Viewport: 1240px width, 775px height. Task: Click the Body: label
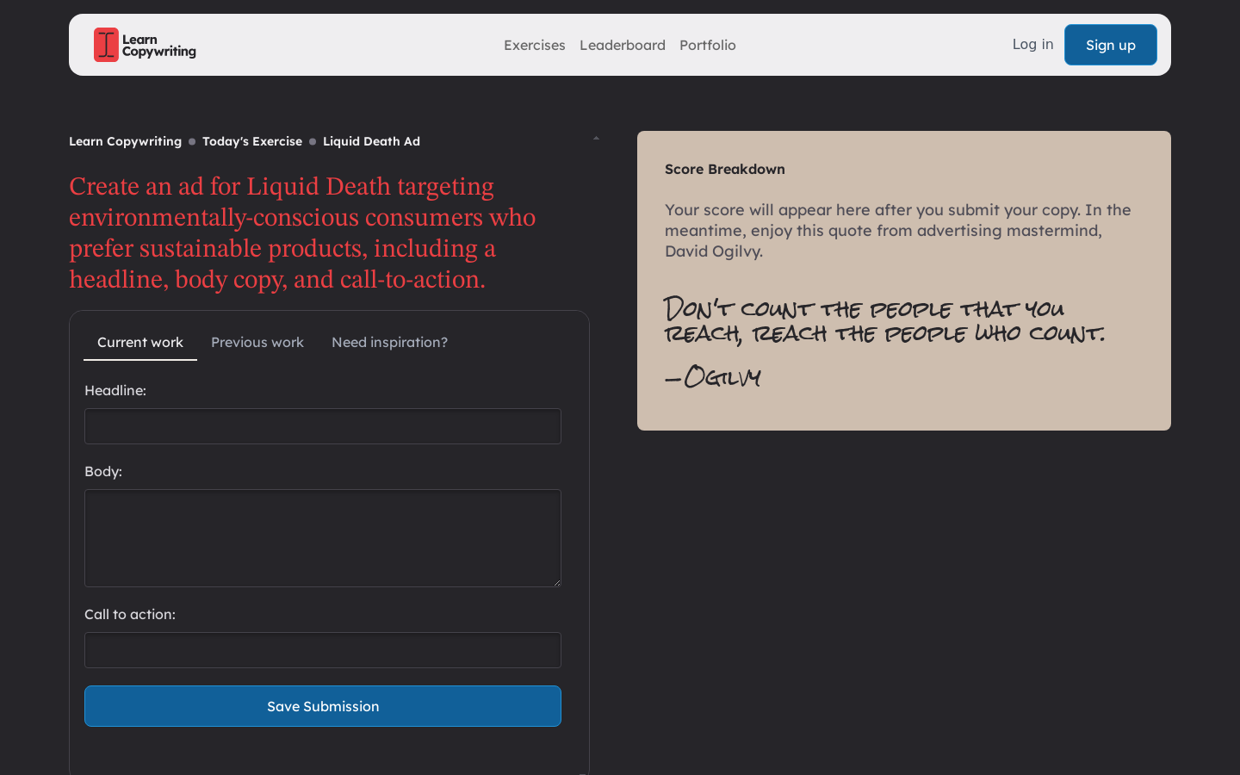[103, 471]
